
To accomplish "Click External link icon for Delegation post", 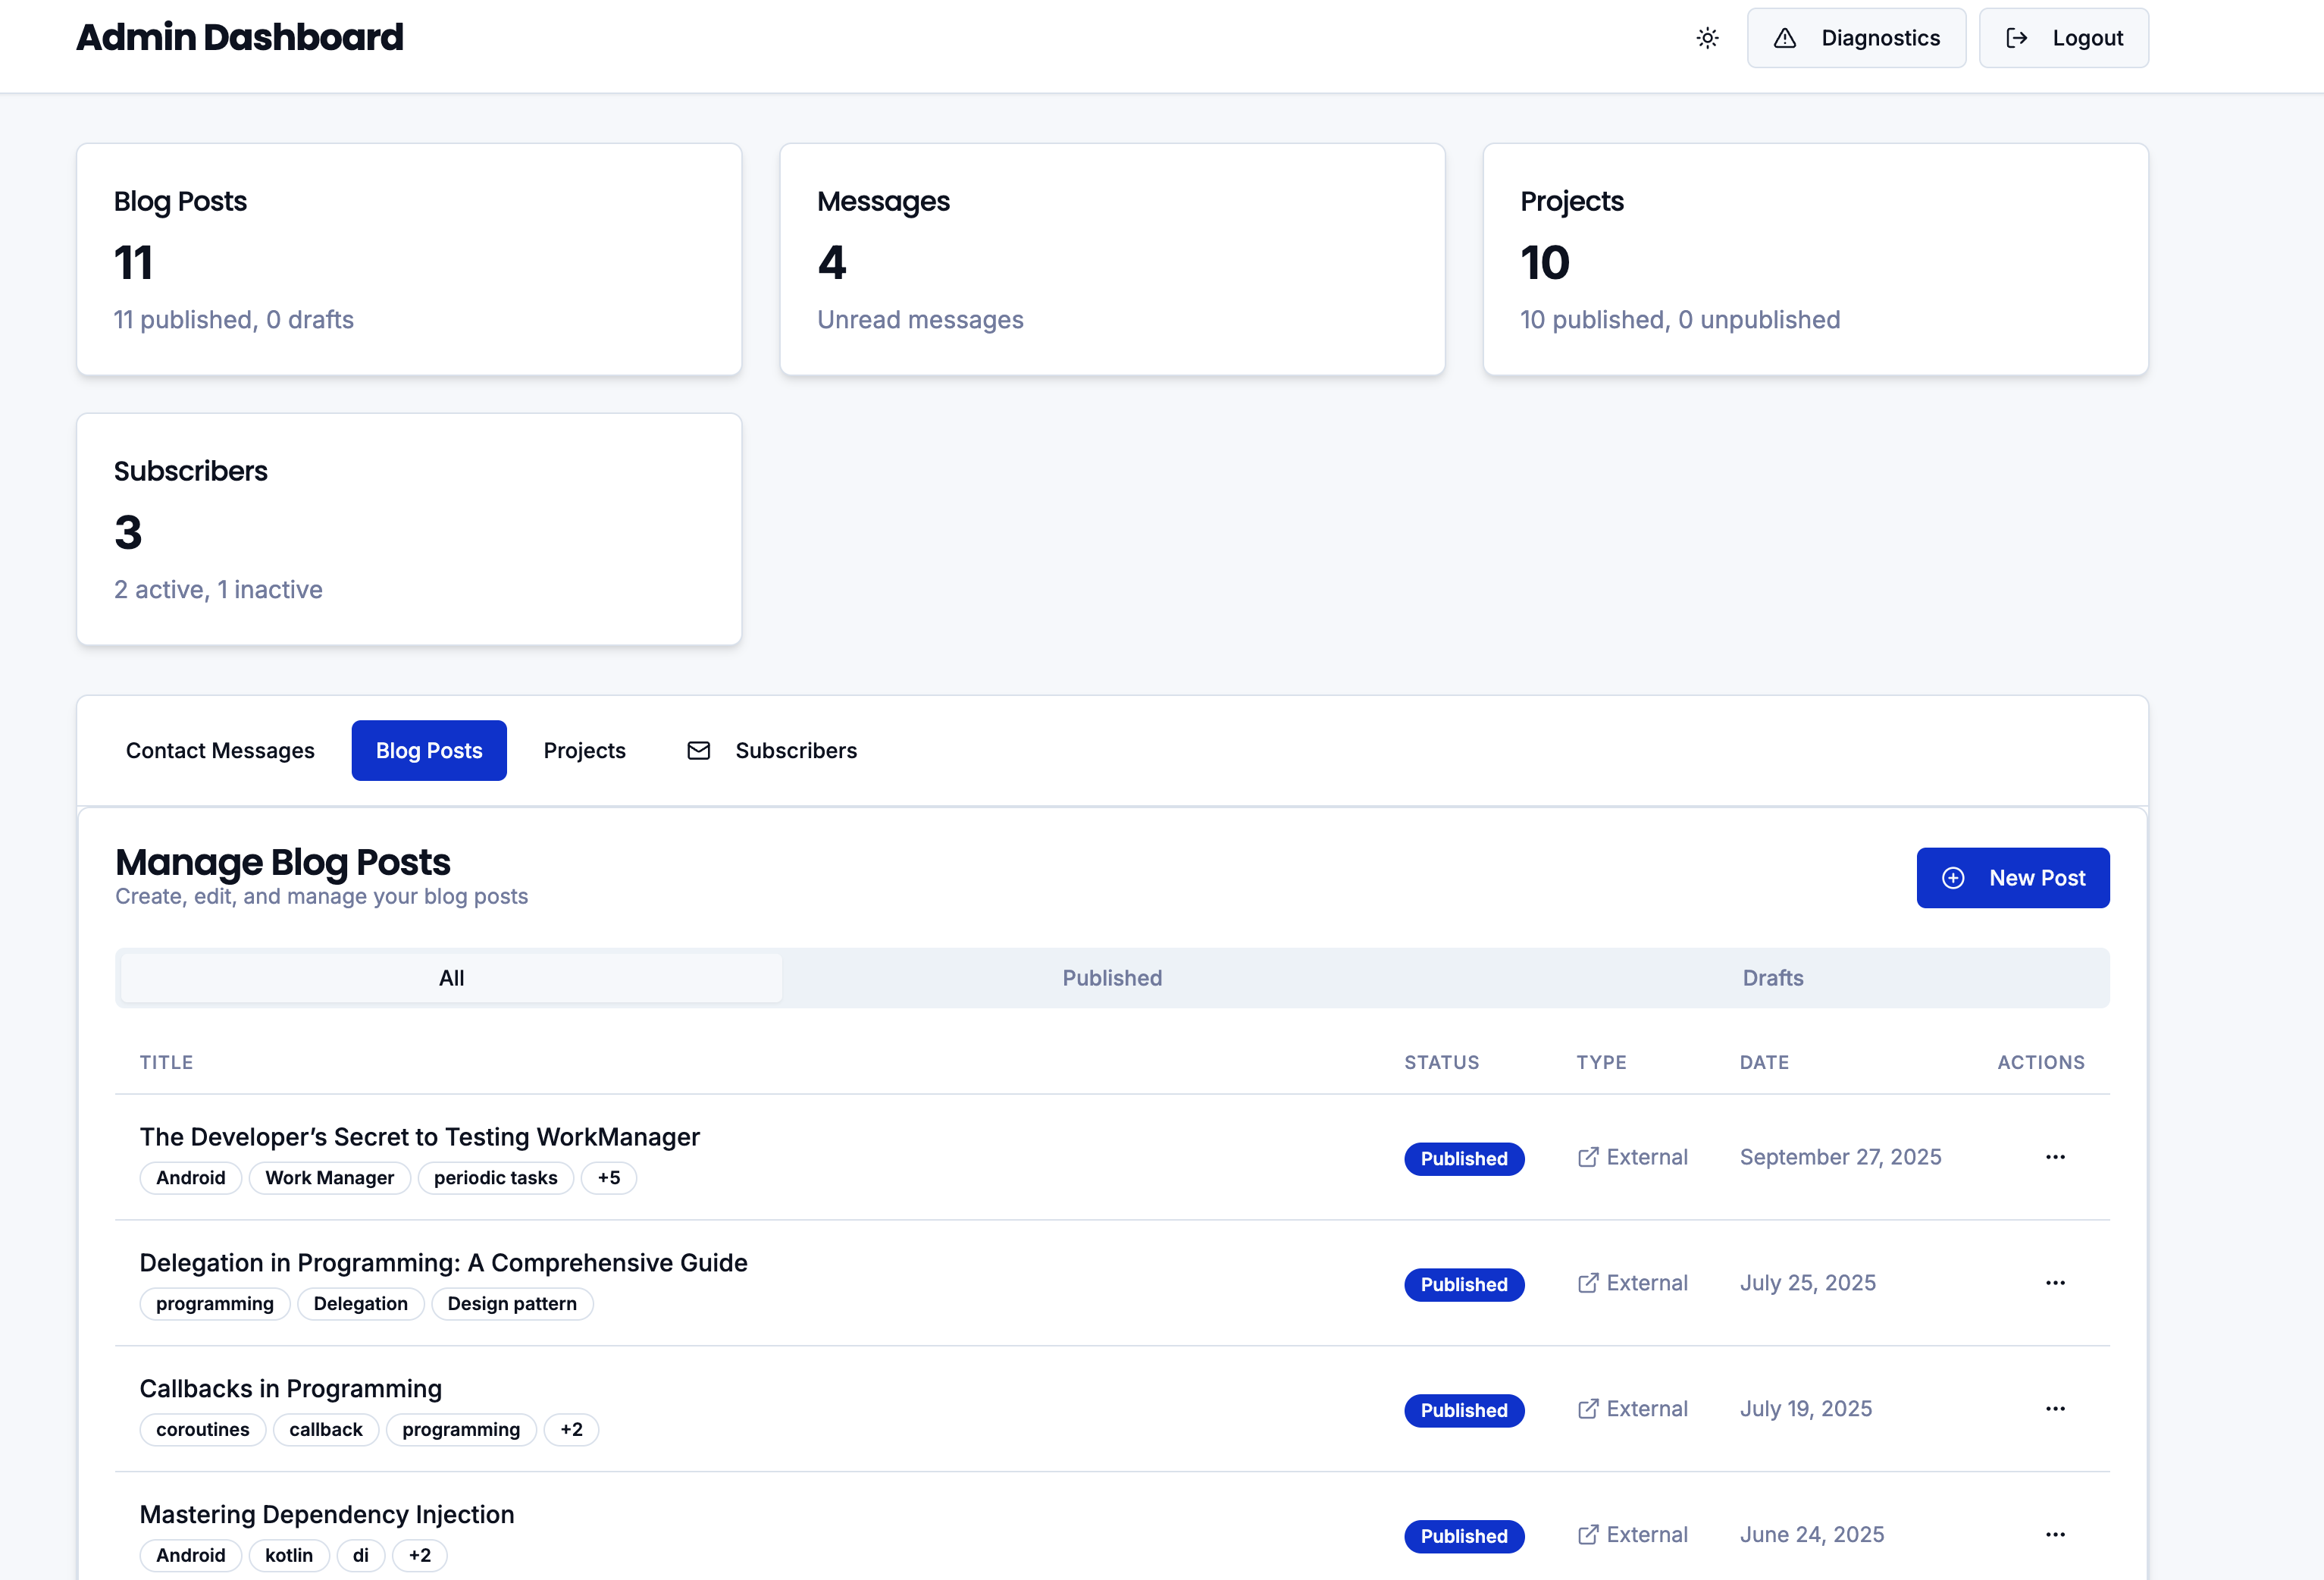I will pyautogui.click(x=1587, y=1283).
